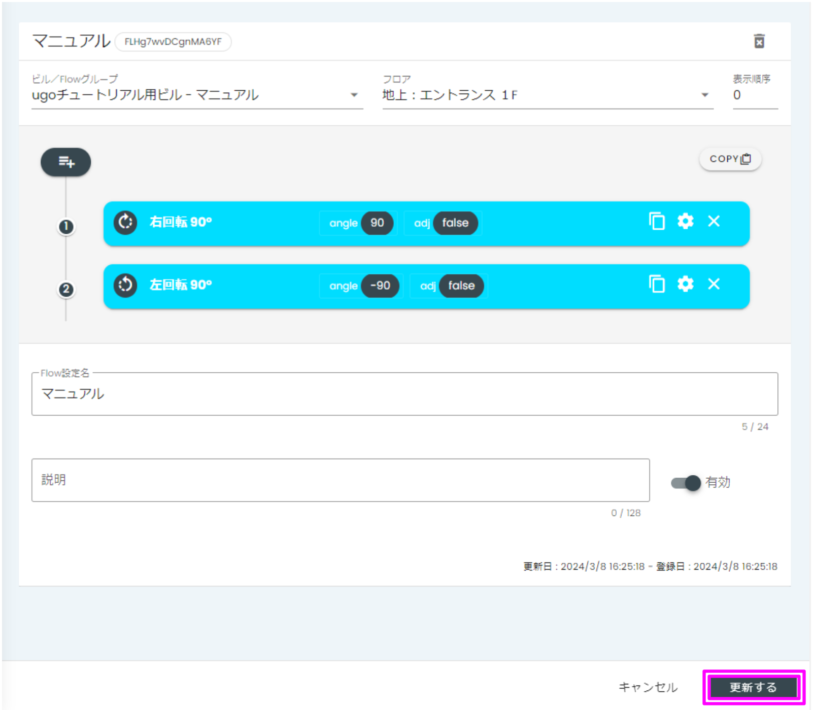
Task: Click the キャンセル button
Action: (648, 687)
